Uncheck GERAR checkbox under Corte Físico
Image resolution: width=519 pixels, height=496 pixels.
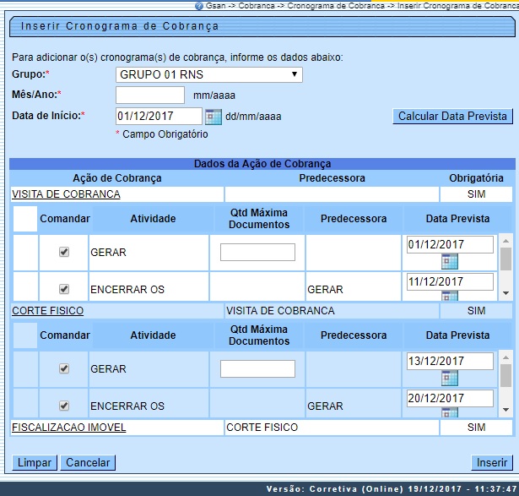[x=64, y=368]
